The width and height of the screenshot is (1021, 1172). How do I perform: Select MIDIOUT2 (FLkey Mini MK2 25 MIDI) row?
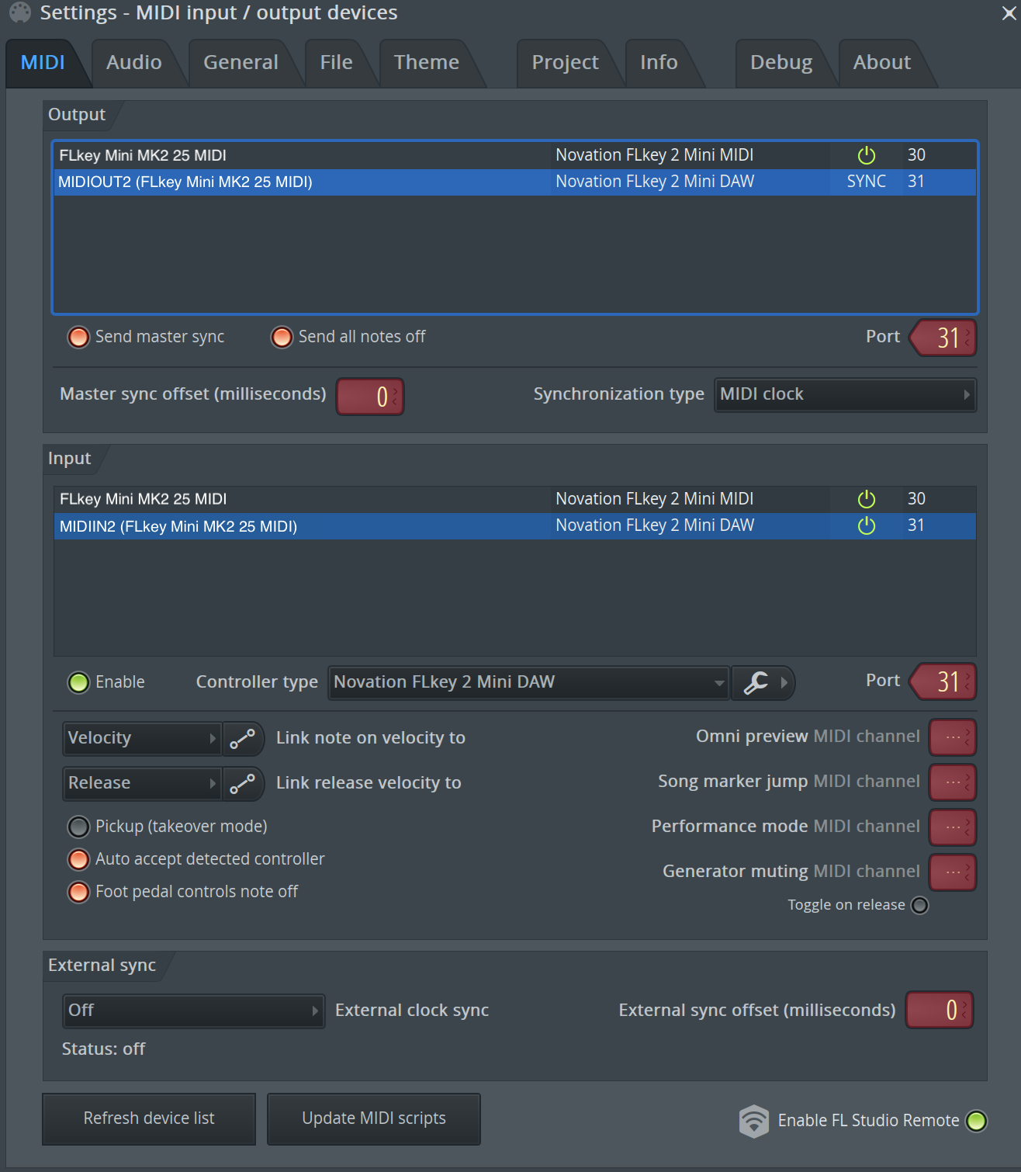point(515,182)
